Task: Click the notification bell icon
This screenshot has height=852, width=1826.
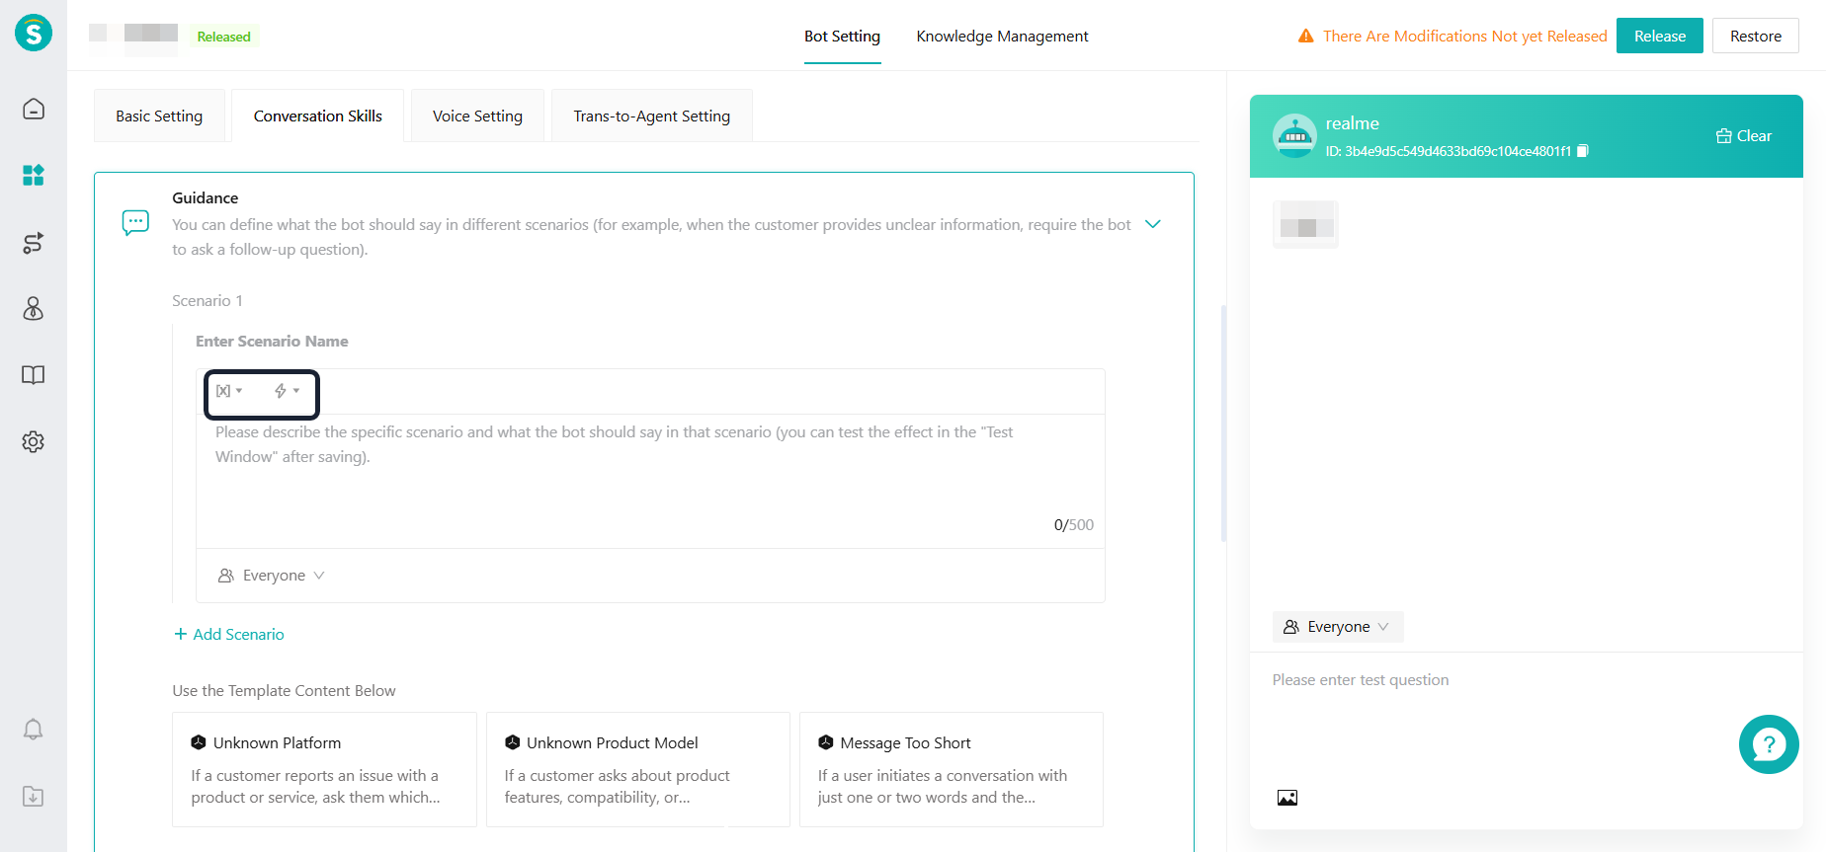Action: pos(34,730)
